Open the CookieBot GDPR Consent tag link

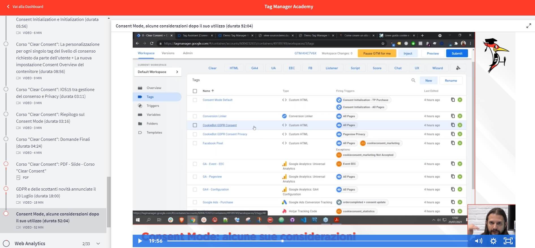point(220,125)
